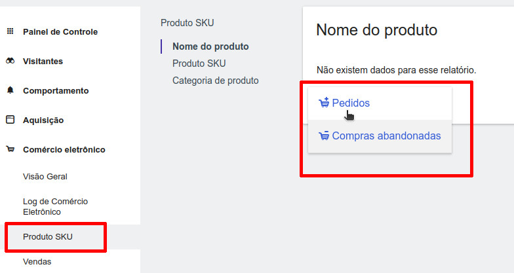Click the cart icon beside Pedidos
The image size is (514, 273).
click(323, 103)
